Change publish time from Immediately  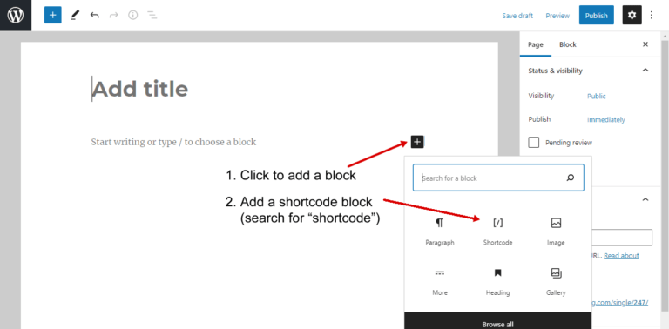606,120
